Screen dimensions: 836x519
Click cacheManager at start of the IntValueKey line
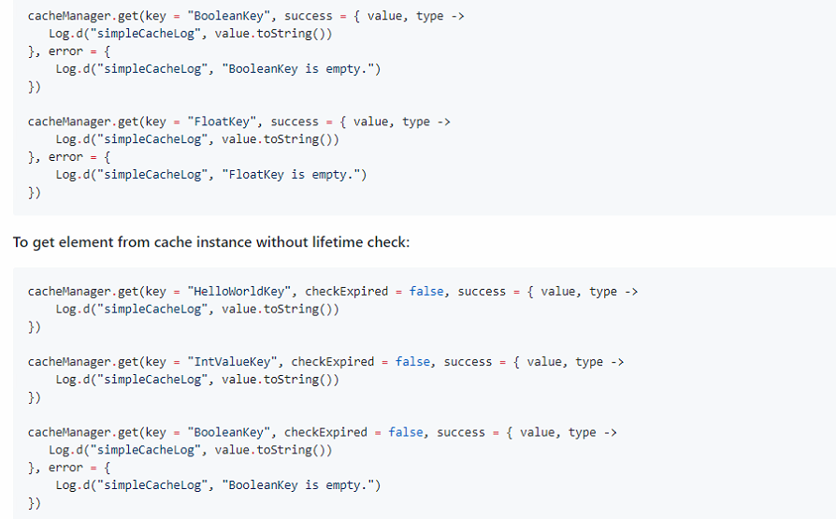tap(69, 361)
